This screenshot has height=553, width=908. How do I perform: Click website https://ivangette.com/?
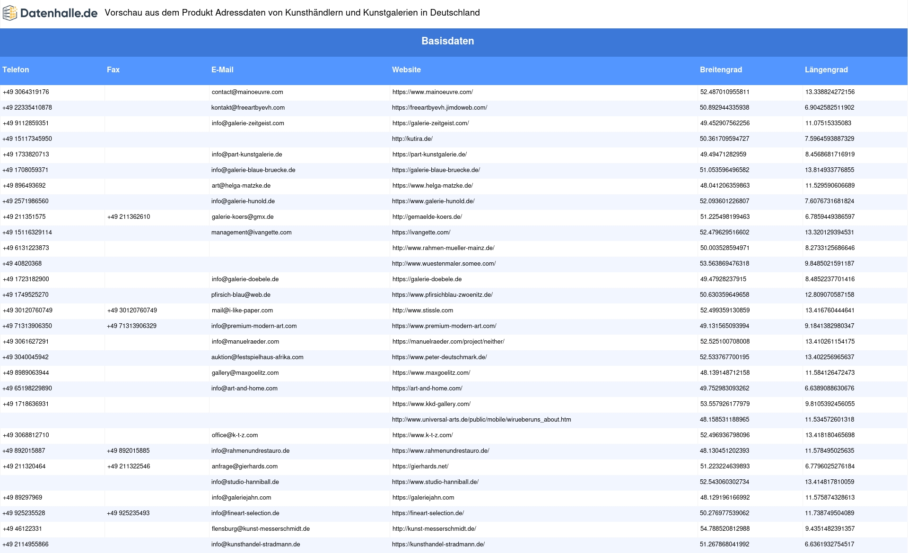coord(421,233)
